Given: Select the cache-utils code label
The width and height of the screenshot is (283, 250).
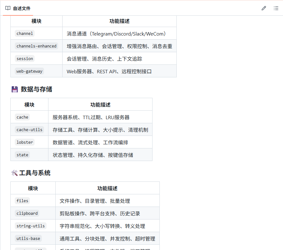Looking at the screenshot, I should coord(29,130).
